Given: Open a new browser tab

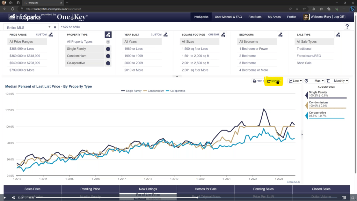Looking at the screenshot, I should pyautogui.click(x=67, y=3).
